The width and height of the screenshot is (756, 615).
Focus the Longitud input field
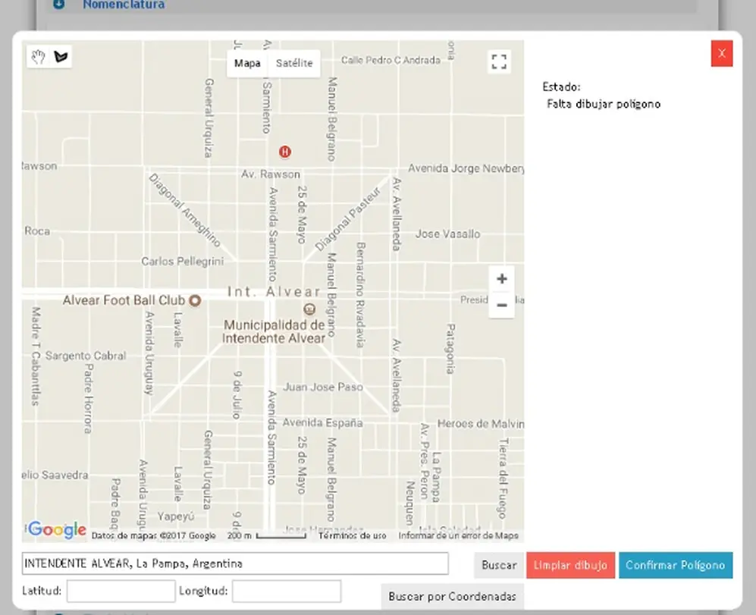[287, 591]
